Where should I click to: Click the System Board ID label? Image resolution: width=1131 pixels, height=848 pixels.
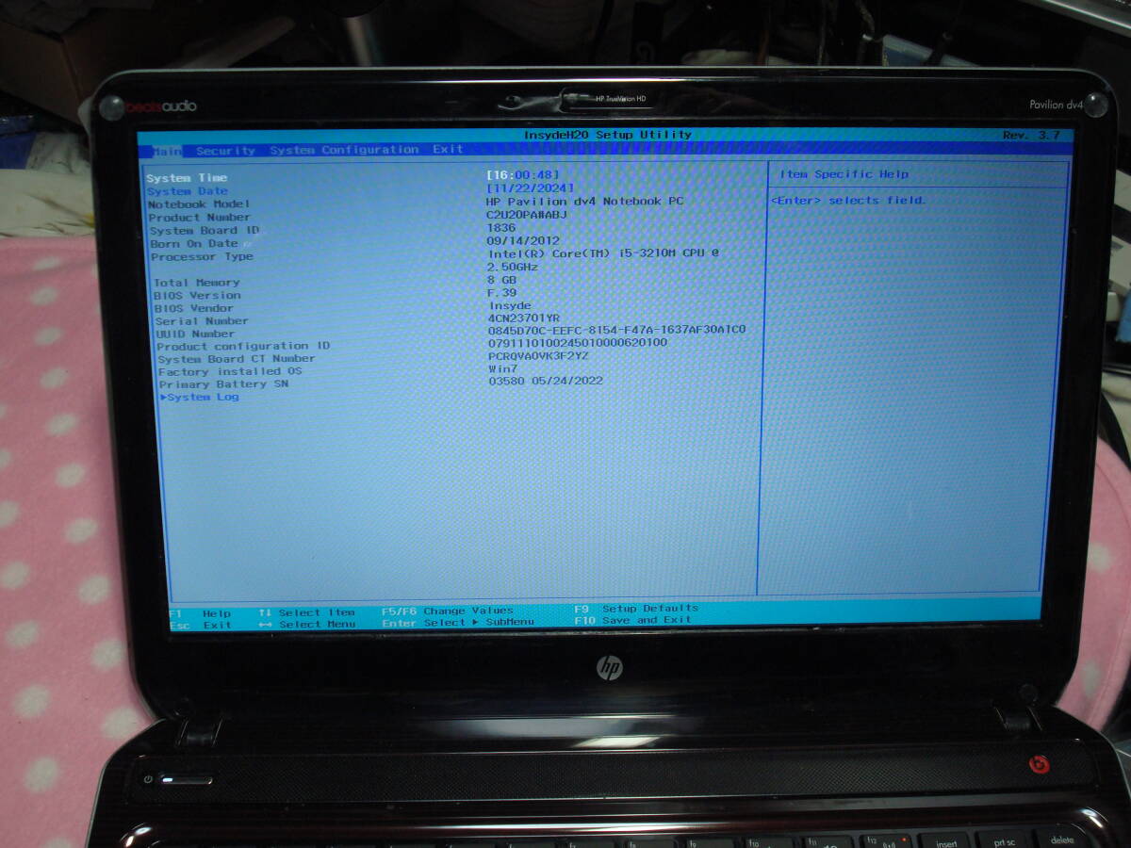click(x=205, y=231)
